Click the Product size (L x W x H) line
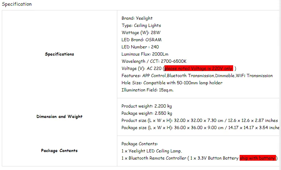This screenshot has width=281, height=170. pyautogui.click(x=199, y=121)
